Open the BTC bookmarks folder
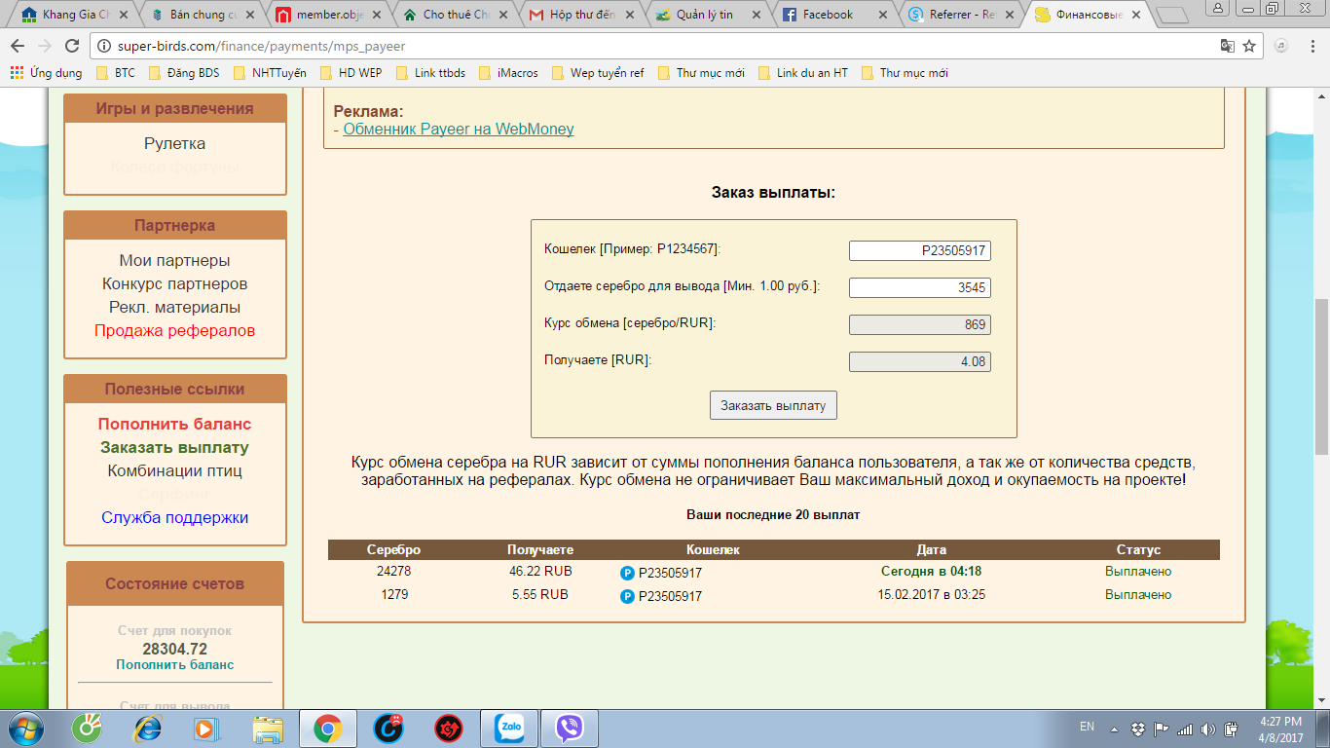Image resolution: width=1330 pixels, height=748 pixels. click(x=116, y=73)
